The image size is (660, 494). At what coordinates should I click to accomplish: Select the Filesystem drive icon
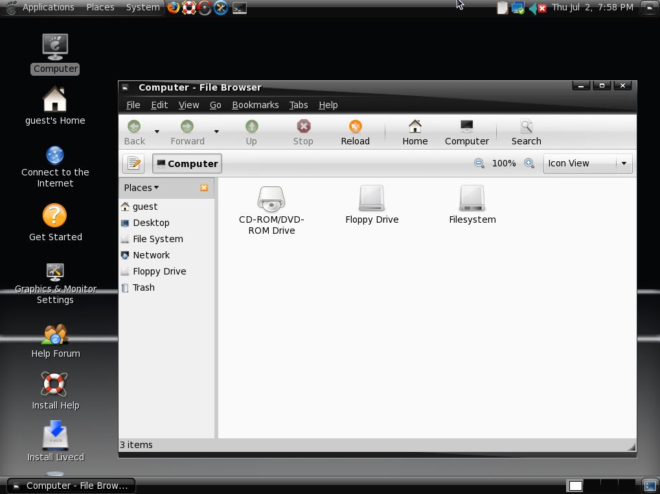click(x=472, y=199)
